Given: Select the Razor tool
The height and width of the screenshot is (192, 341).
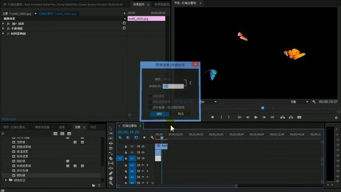Looking at the screenshot, I should (111, 158).
